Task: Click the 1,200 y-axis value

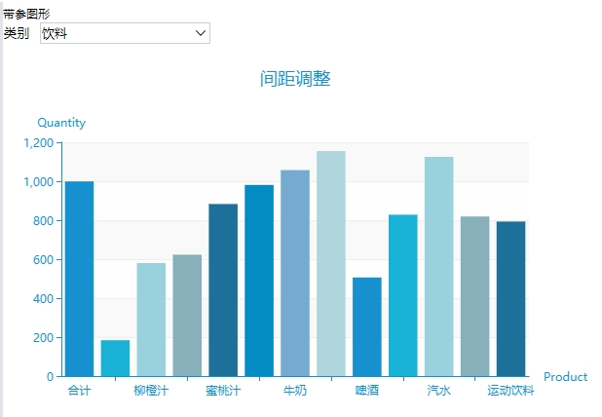Action: coord(39,143)
